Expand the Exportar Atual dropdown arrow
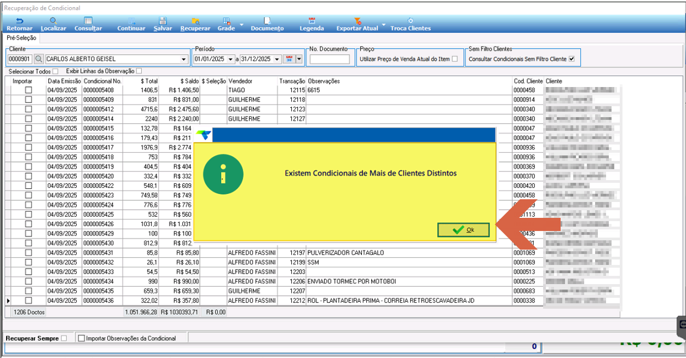Viewport: 686px width, 358px height. click(384, 25)
